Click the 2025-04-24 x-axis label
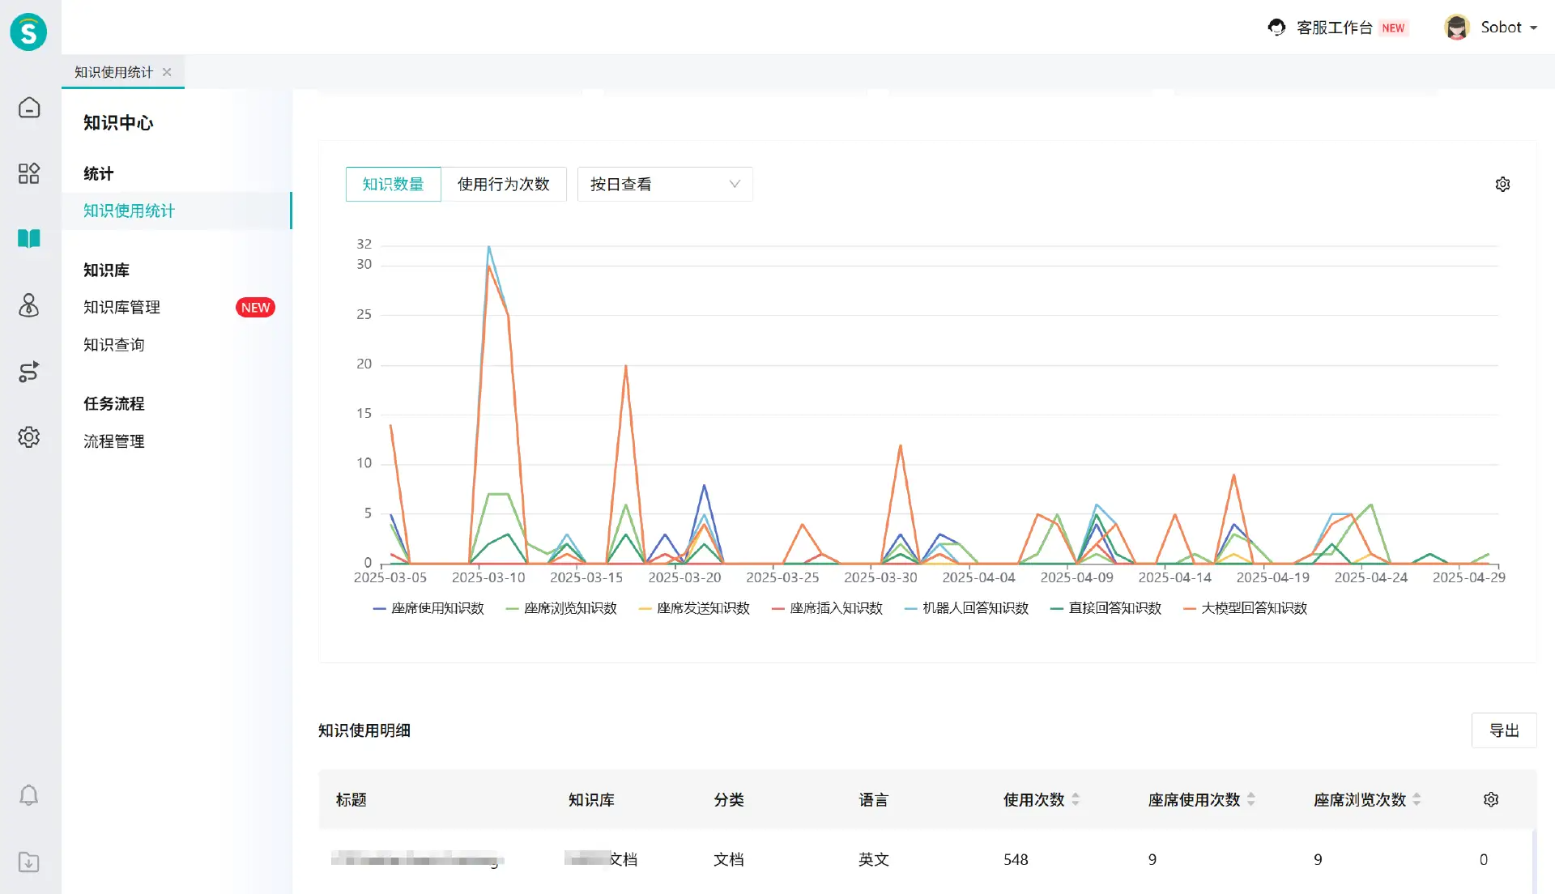1555x894 pixels. tap(1370, 577)
